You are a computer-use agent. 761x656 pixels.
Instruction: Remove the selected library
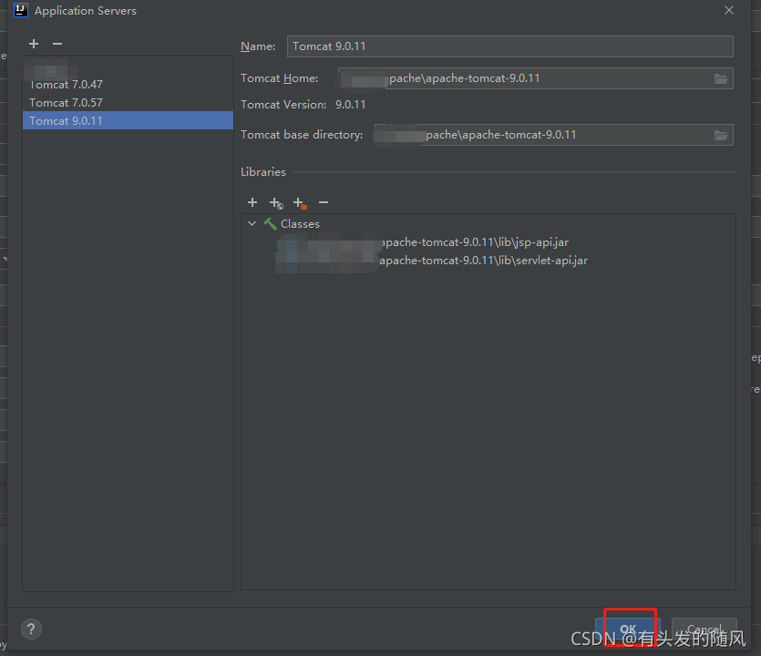324,202
